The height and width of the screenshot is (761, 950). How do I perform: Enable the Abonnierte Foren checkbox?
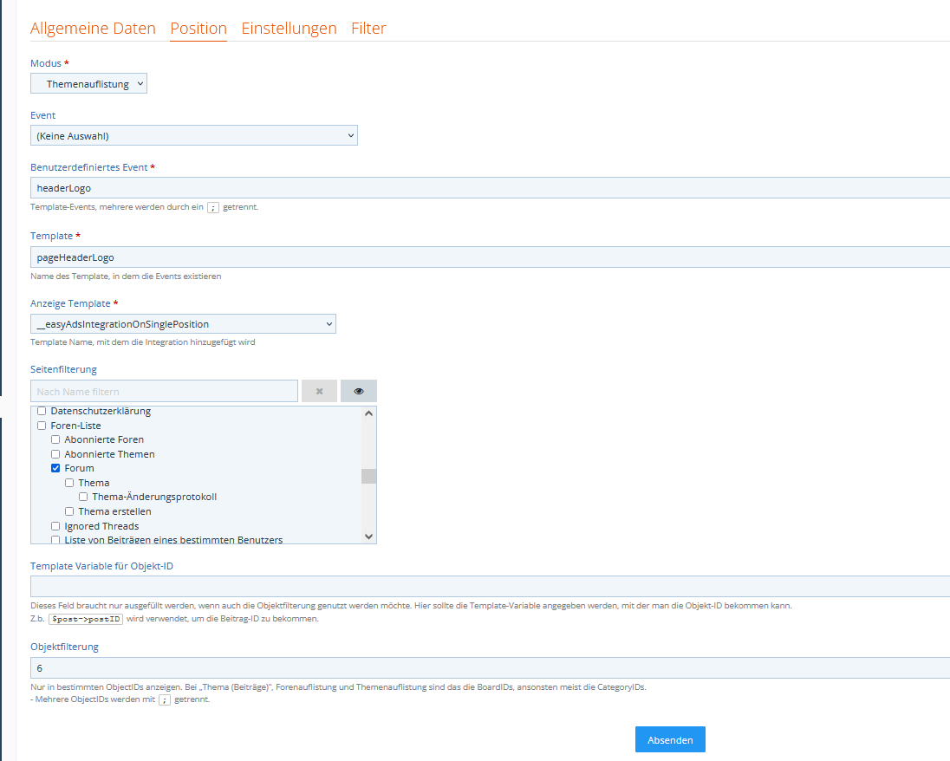(x=55, y=439)
